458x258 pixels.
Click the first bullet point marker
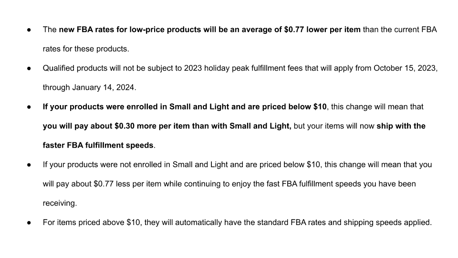point(29,30)
